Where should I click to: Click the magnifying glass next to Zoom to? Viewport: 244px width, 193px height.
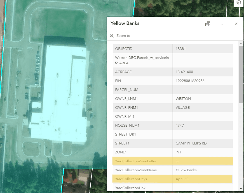click(112, 36)
